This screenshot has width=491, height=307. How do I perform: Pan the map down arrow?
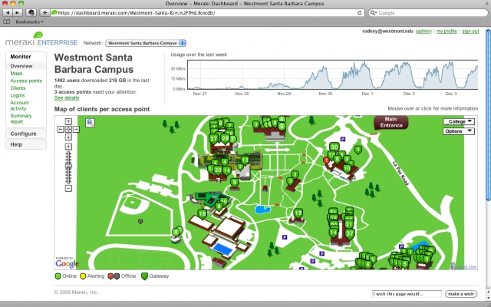pyautogui.click(x=68, y=137)
